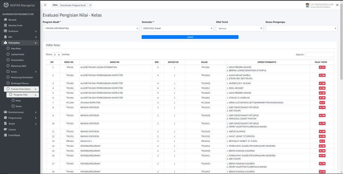This screenshot has width=343, height=174.
Task: Select the circle icon before the Dosen entry under Pengisian Nilai
Action: pyautogui.click(x=13, y=106)
